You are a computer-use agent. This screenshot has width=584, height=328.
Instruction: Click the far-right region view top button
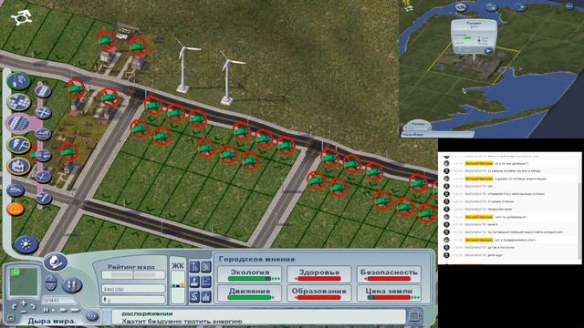569,6
